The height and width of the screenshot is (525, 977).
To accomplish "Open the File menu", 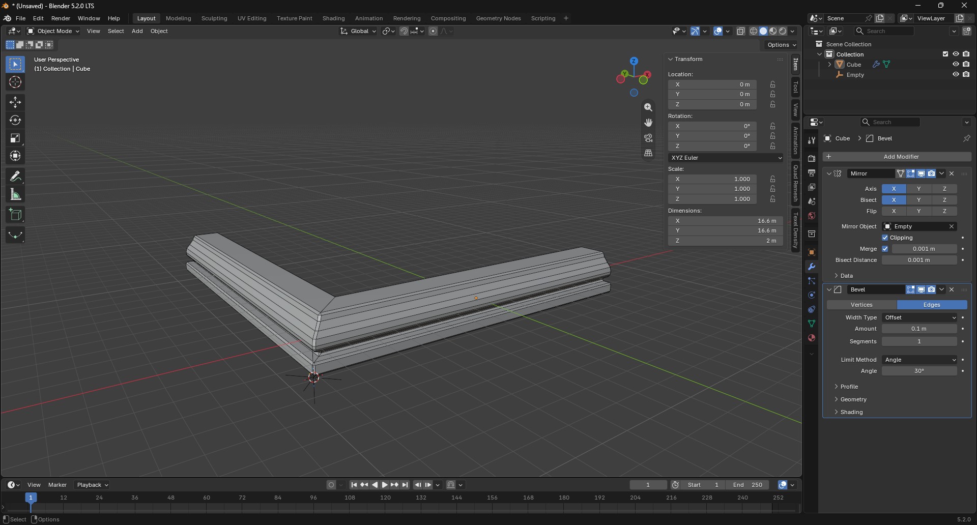I will [x=20, y=18].
